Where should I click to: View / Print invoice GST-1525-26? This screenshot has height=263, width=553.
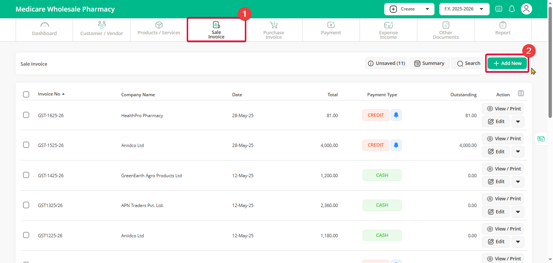[503, 138]
